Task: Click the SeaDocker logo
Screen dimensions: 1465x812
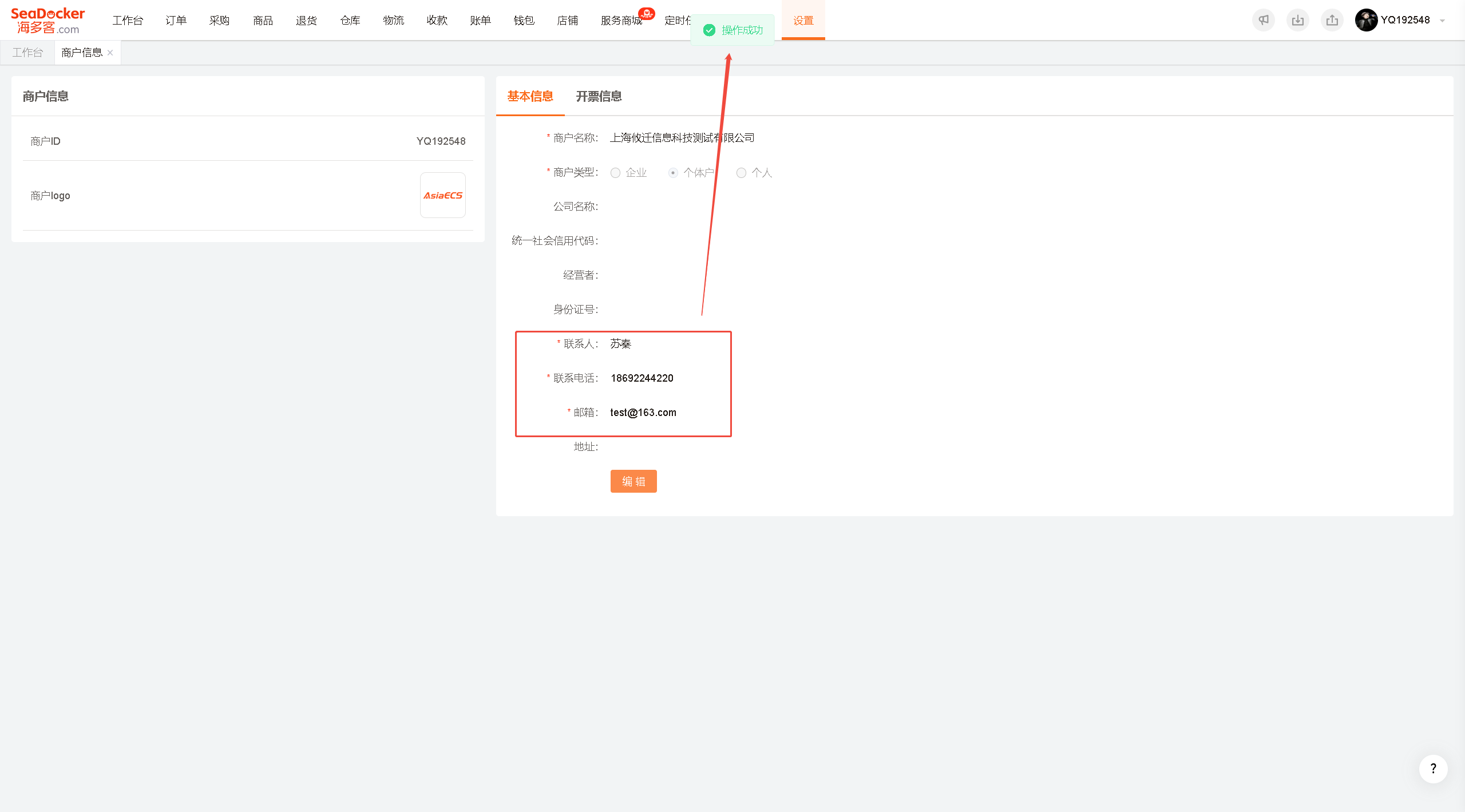Action: 48,21
